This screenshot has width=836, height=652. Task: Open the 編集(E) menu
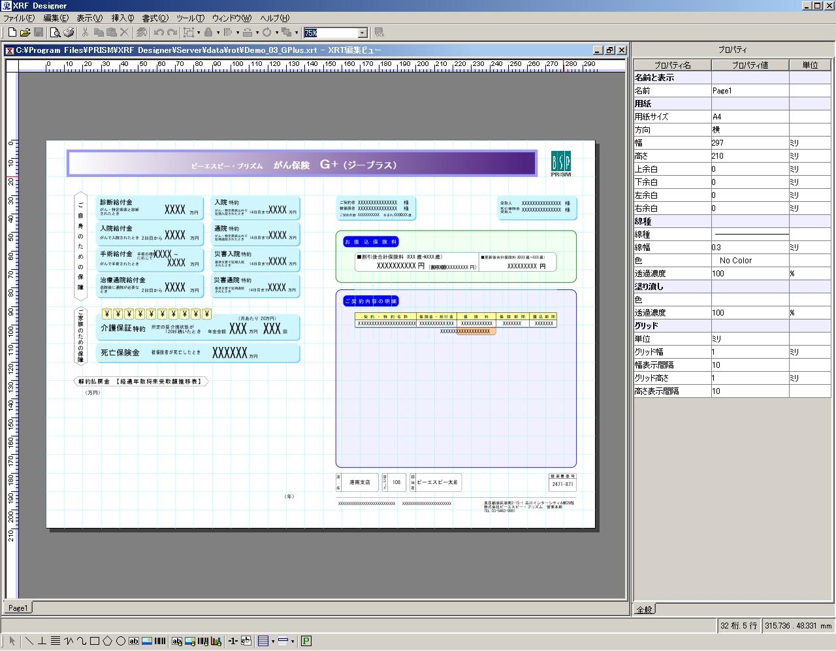click(56, 18)
